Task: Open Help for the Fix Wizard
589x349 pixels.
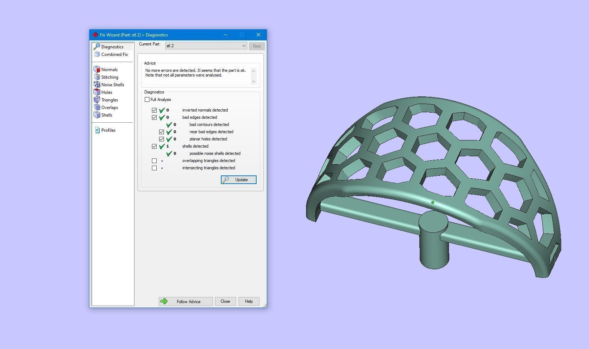Action: [x=249, y=301]
